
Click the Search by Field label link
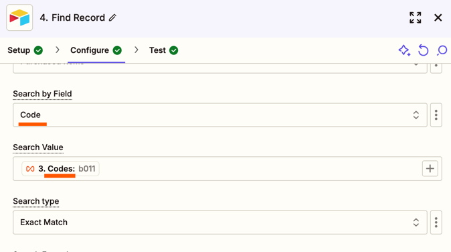42,94
